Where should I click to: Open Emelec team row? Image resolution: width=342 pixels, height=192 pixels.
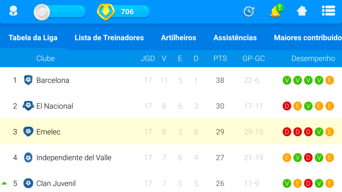(171, 132)
